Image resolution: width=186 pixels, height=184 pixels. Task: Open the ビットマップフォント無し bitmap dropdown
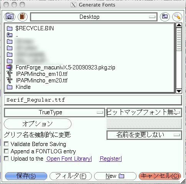(x=144, y=112)
